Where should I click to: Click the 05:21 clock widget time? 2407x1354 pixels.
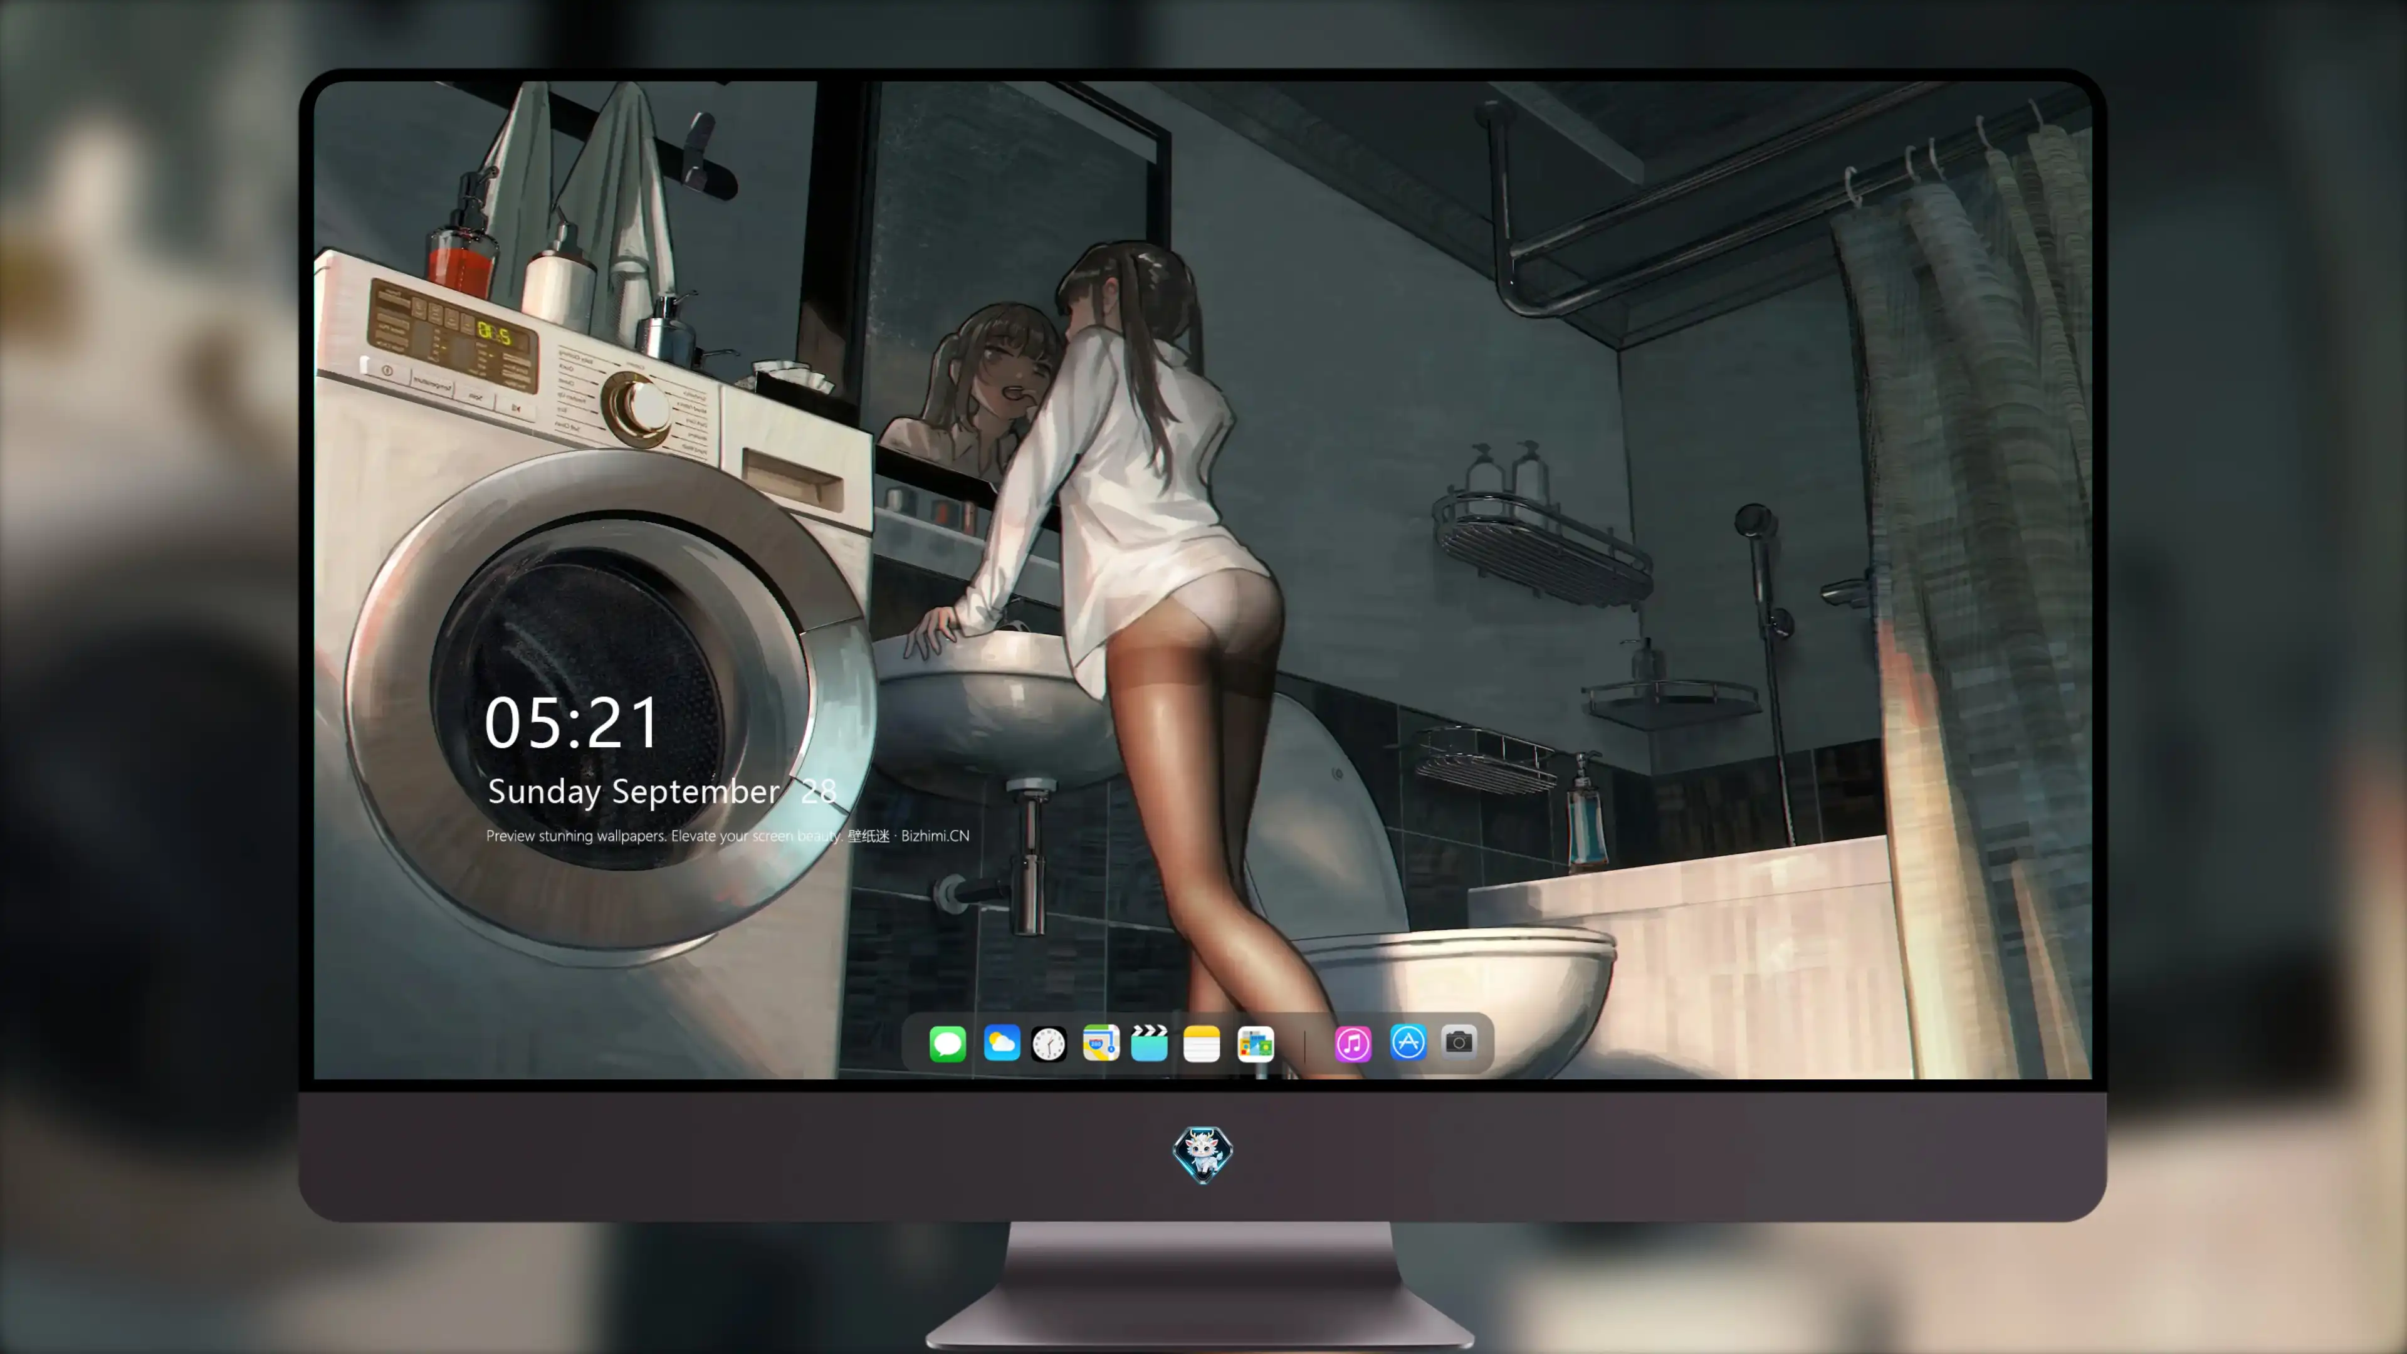point(572,722)
